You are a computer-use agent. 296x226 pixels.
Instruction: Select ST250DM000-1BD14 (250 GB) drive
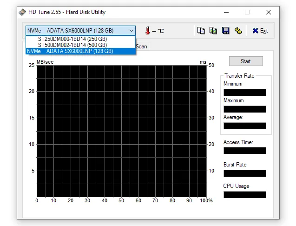pyautogui.click(x=80, y=39)
